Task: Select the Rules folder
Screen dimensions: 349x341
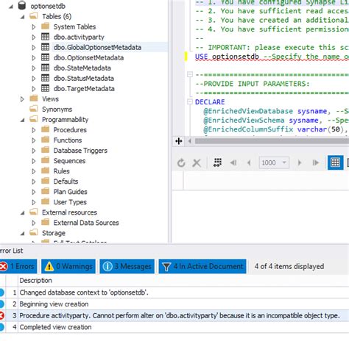Action: coord(61,171)
